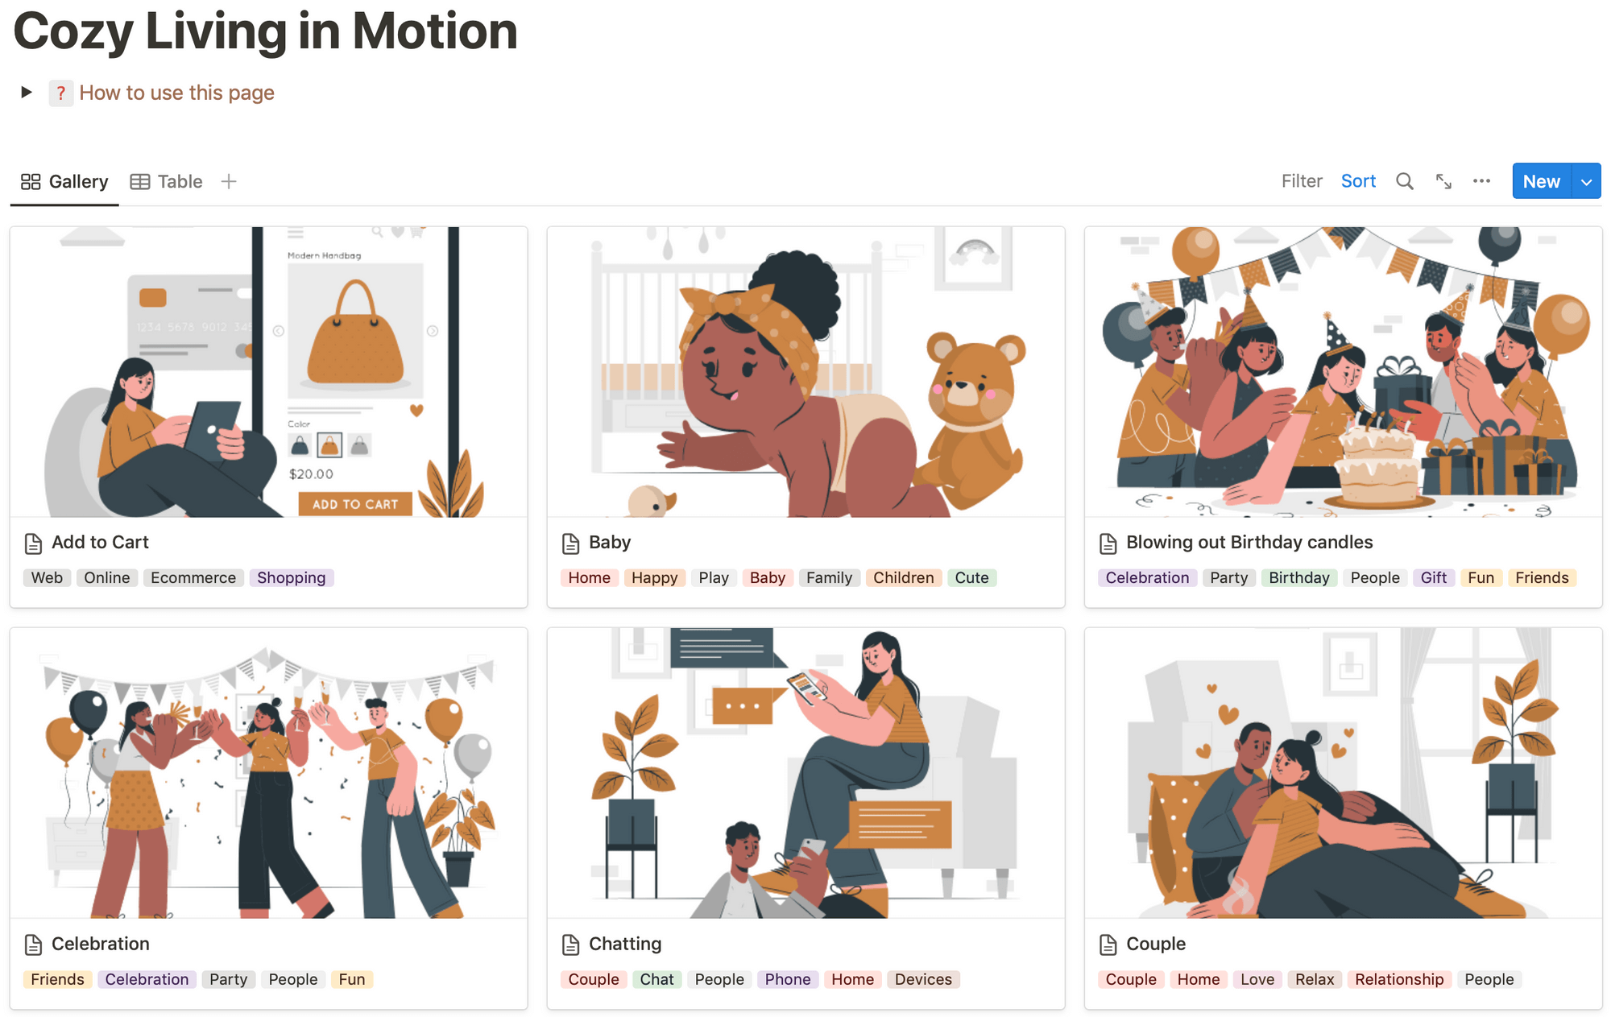Click the Table view icon

[139, 180]
